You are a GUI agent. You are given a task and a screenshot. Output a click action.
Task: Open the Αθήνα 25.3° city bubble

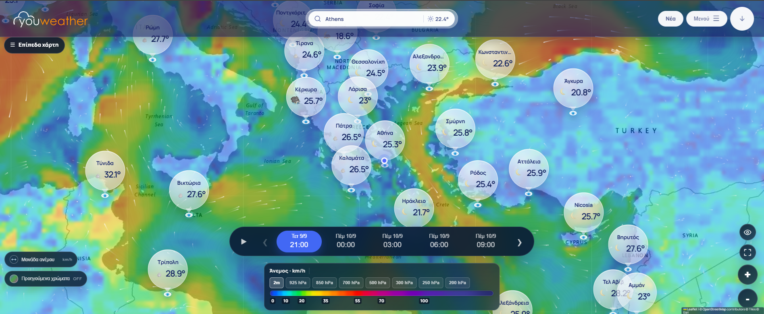click(385, 140)
